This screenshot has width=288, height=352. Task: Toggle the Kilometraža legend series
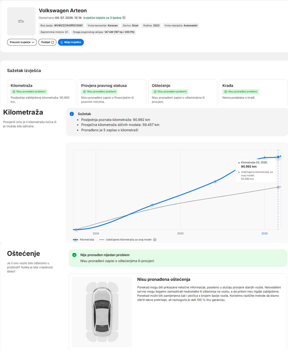pos(84,240)
